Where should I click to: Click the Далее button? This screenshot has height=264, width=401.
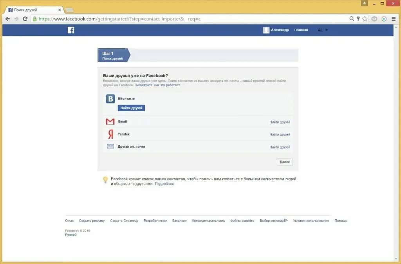(285, 162)
